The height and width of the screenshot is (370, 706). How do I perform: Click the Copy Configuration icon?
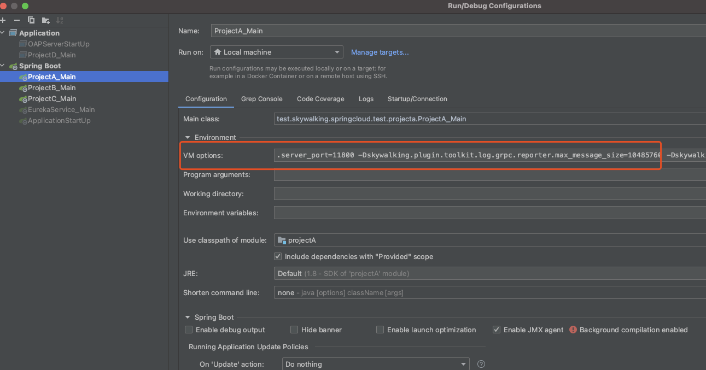point(31,20)
